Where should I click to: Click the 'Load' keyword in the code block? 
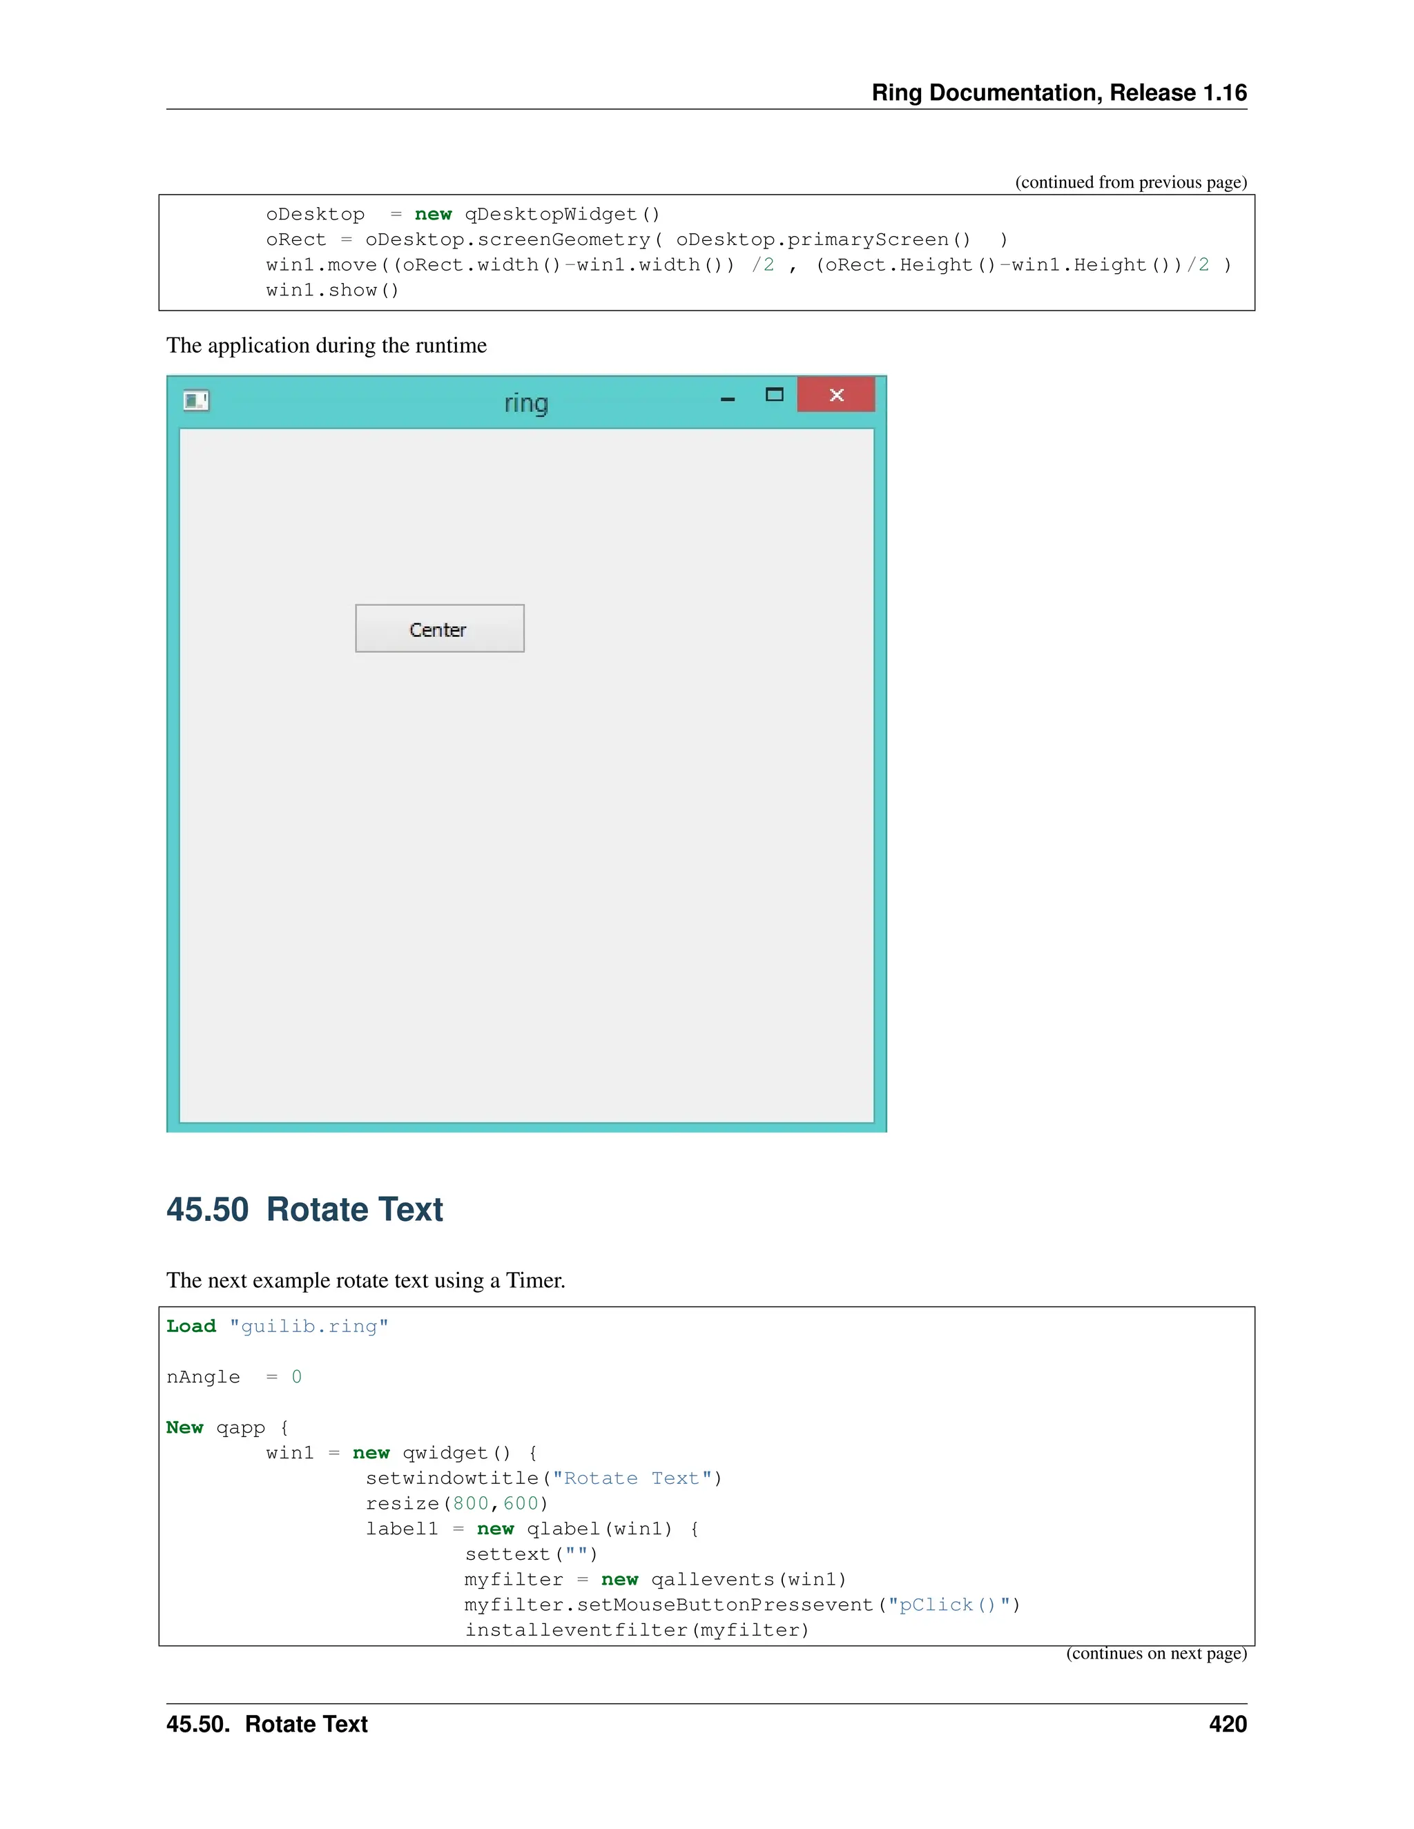coord(191,1327)
